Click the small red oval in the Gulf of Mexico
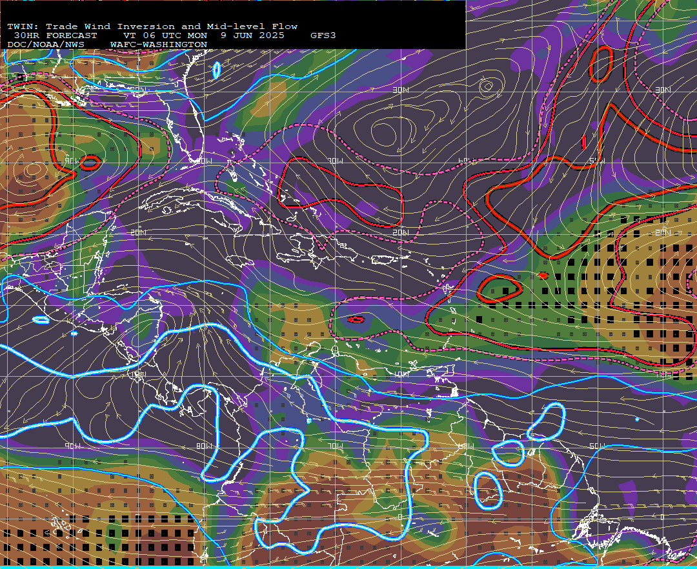 point(90,163)
